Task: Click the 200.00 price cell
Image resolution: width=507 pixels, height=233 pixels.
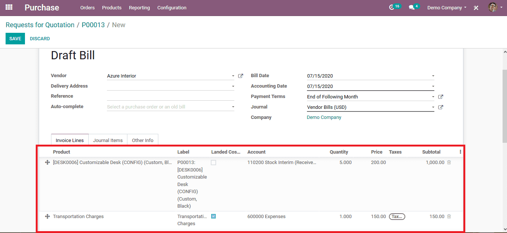Action: (378, 163)
